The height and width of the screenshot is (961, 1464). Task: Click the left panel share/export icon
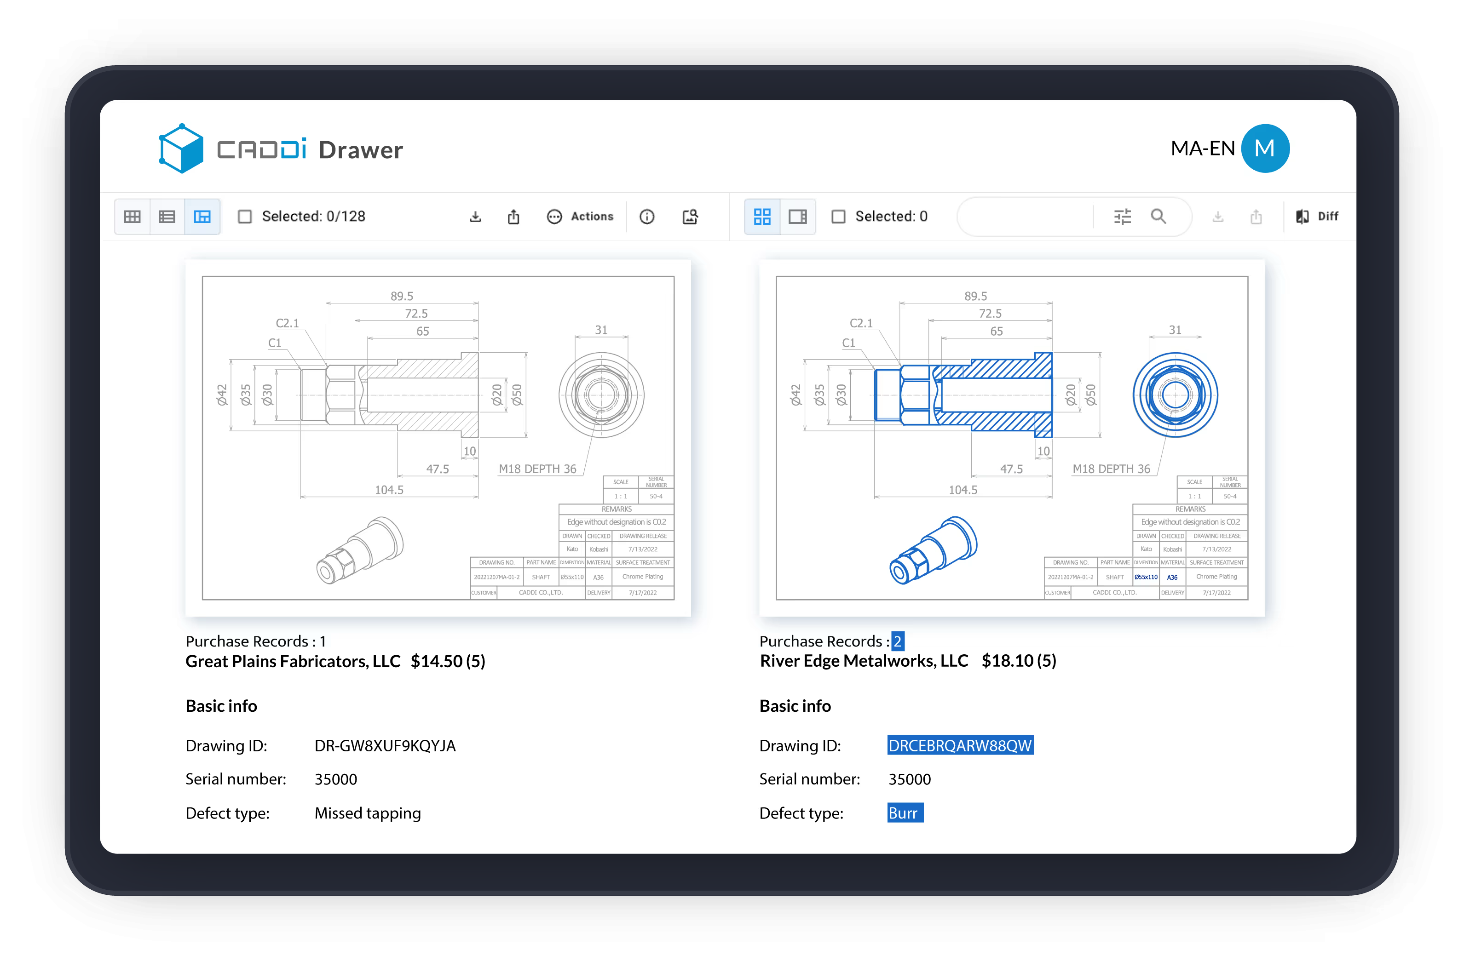(x=513, y=217)
